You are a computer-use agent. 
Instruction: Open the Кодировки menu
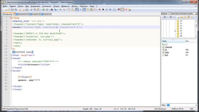pyautogui.click(x=35, y=6)
